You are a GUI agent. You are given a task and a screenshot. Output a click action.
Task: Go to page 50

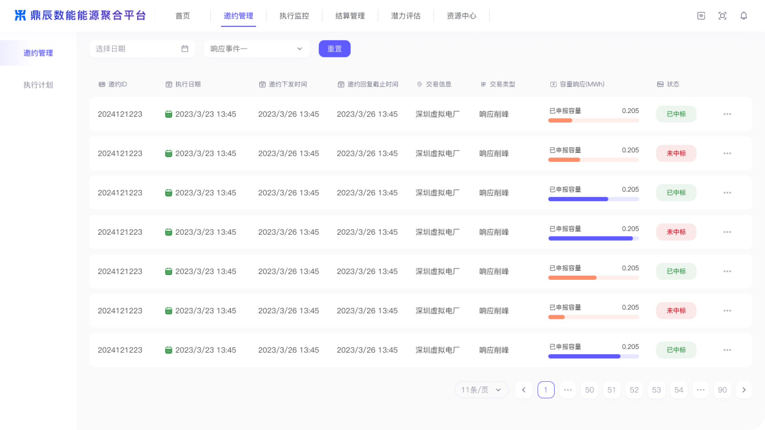[590, 390]
